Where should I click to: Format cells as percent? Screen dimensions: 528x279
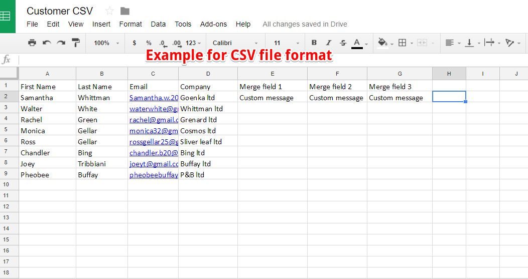click(149, 43)
